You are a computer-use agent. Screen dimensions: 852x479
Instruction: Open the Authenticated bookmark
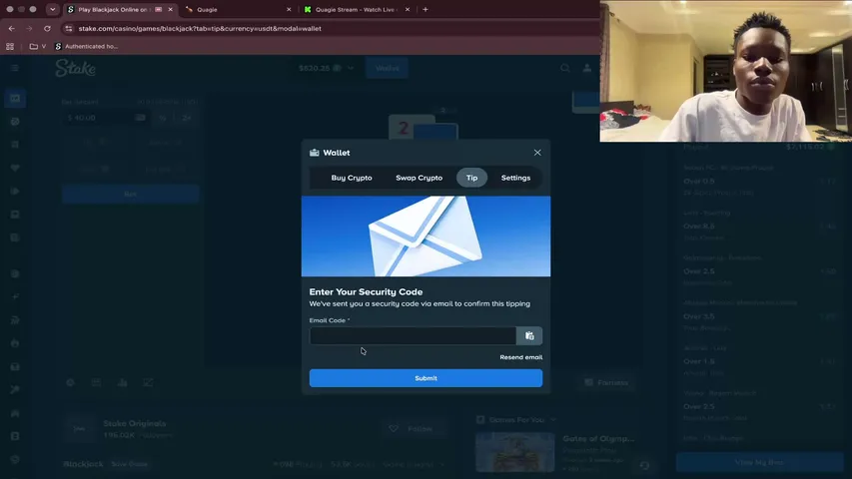pyautogui.click(x=86, y=46)
